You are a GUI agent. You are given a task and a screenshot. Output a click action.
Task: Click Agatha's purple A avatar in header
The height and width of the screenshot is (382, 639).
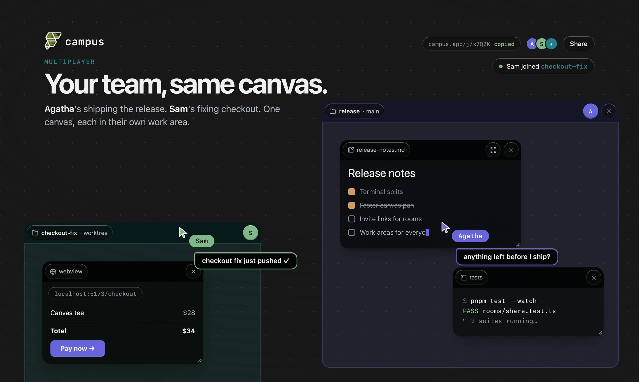[532, 44]
